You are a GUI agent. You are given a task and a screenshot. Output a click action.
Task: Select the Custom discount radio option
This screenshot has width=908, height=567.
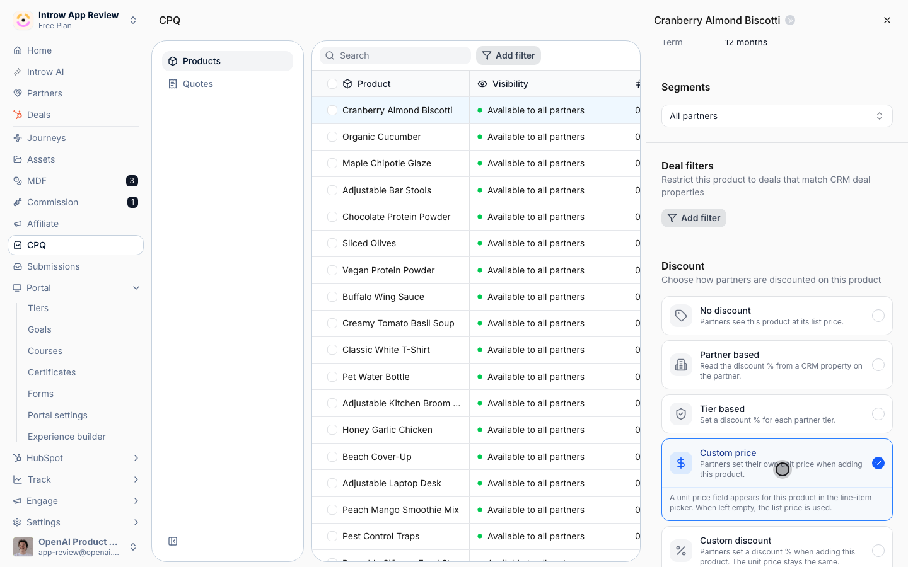878,551
